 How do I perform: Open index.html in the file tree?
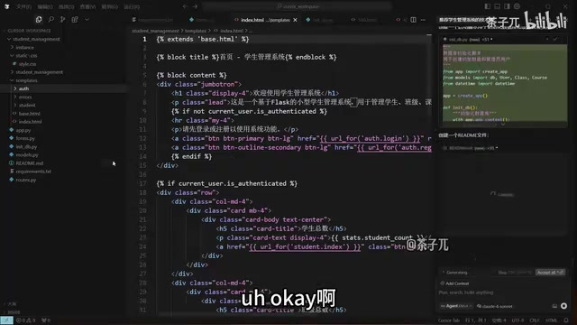coord(30,122)
